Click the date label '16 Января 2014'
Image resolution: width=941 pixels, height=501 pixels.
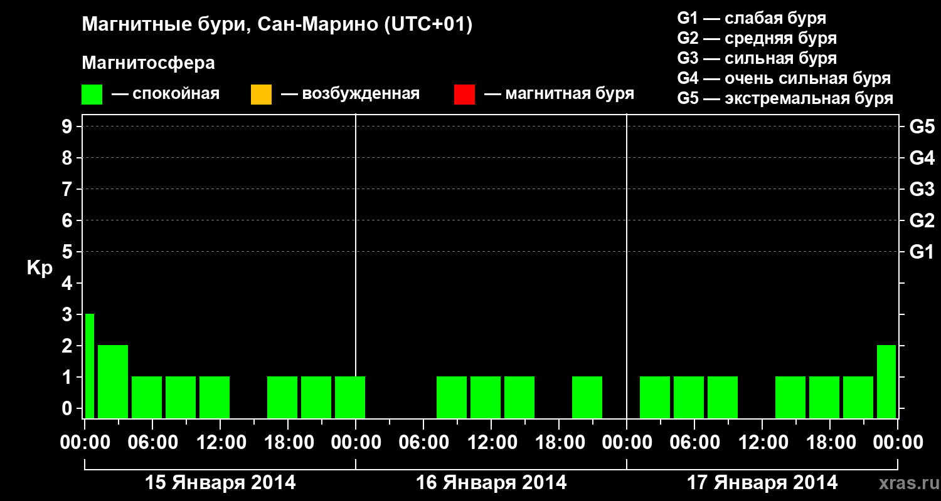click(491, 483)
